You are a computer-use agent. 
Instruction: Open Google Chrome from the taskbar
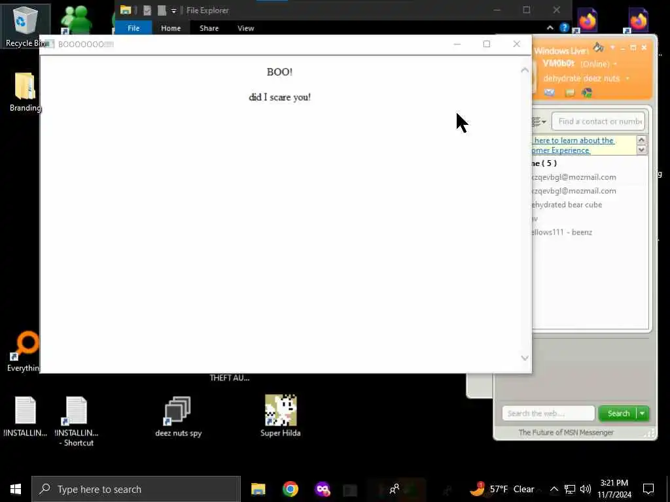point(290,489)
